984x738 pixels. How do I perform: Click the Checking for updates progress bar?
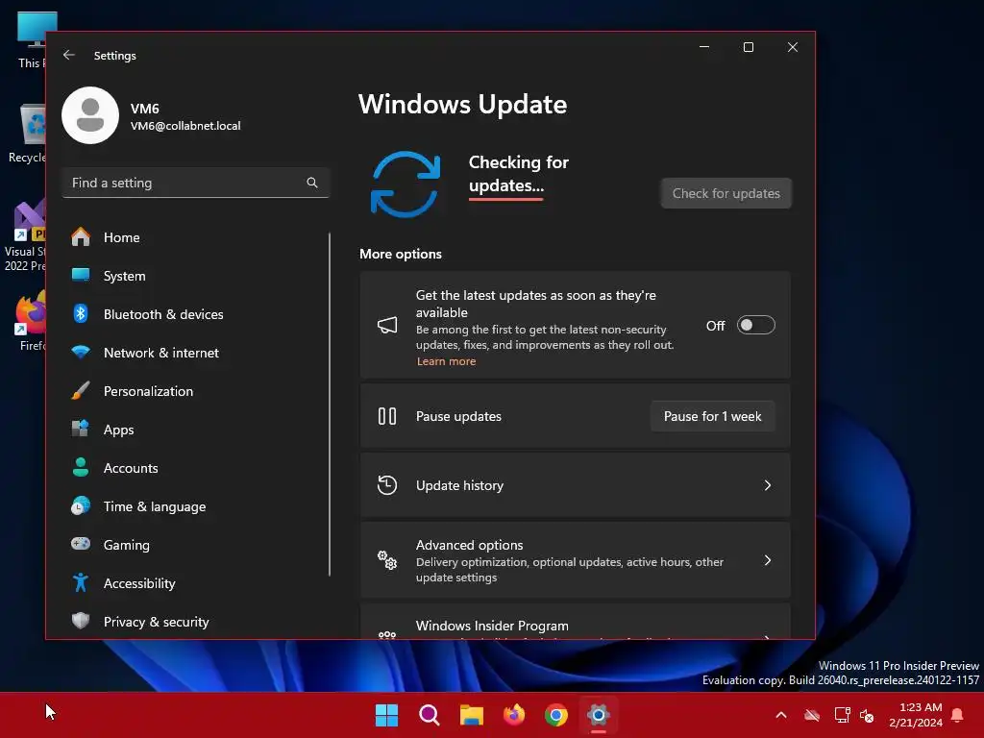(505, 199)
